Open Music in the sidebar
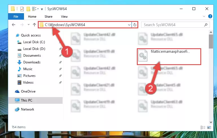This screenshot has width=217, height=138. [x=28, y=69]
